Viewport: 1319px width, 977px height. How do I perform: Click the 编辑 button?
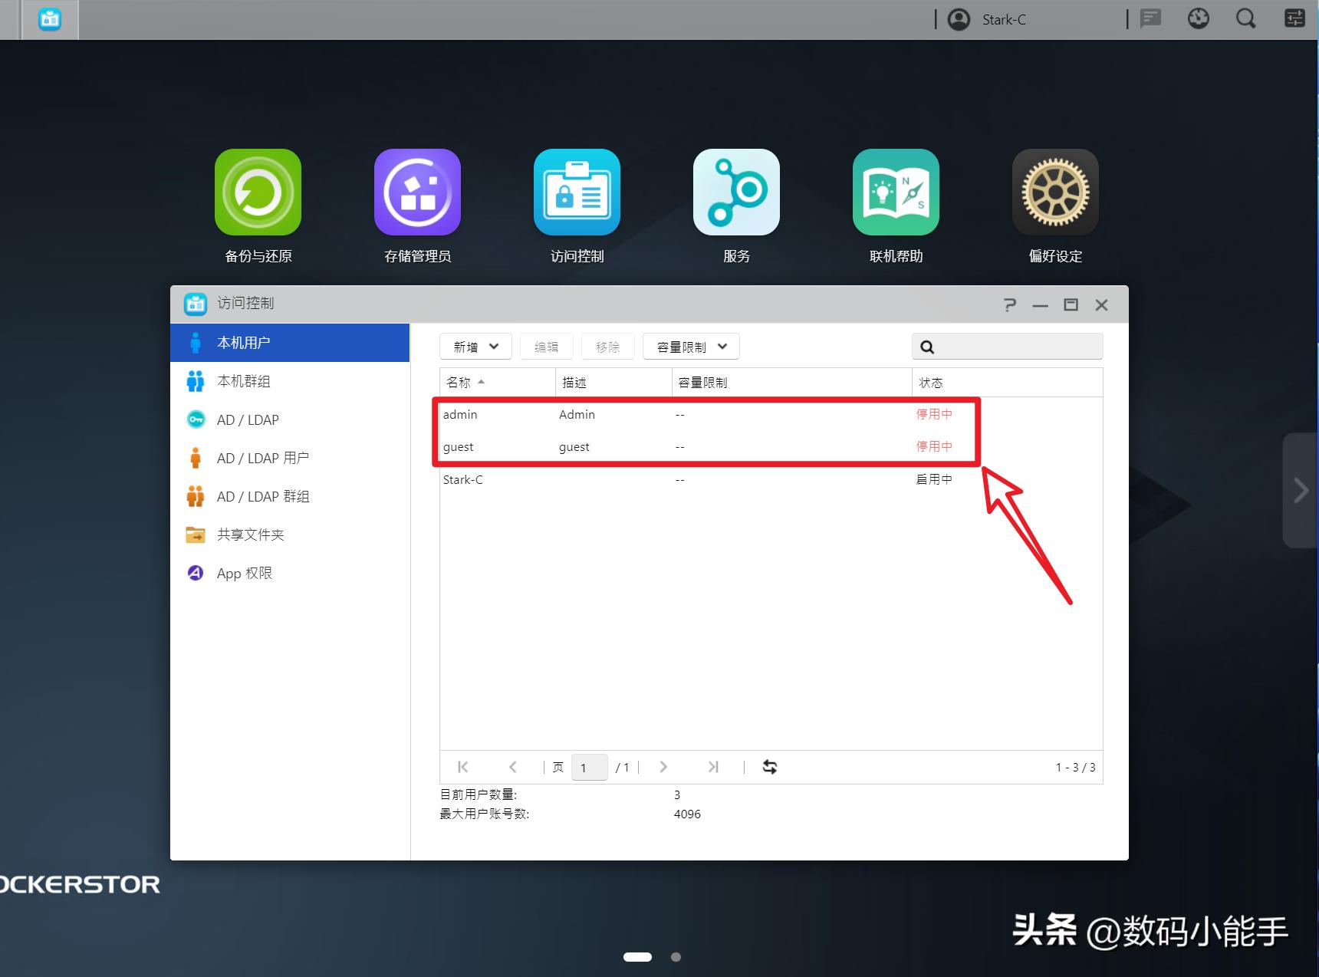click(x=546, y=346)
